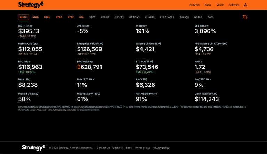
Task: Copy data using the copy icon
Action: [x=245, y=17]
